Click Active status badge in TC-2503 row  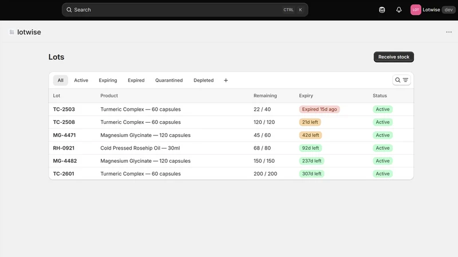click(x=382, y=109)
